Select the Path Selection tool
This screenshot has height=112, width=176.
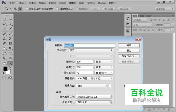click(x=4, y=58)
